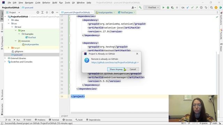Expand Scratches and Consoles node
Screen dimensions: 223x125
point(5,62)
